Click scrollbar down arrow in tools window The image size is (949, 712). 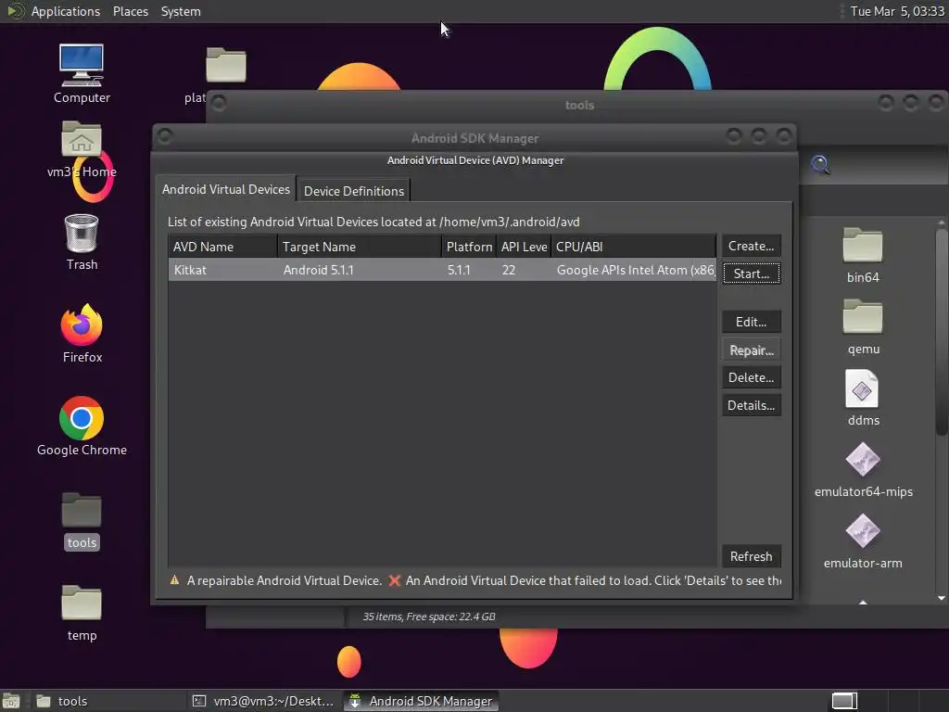[942, 598]
